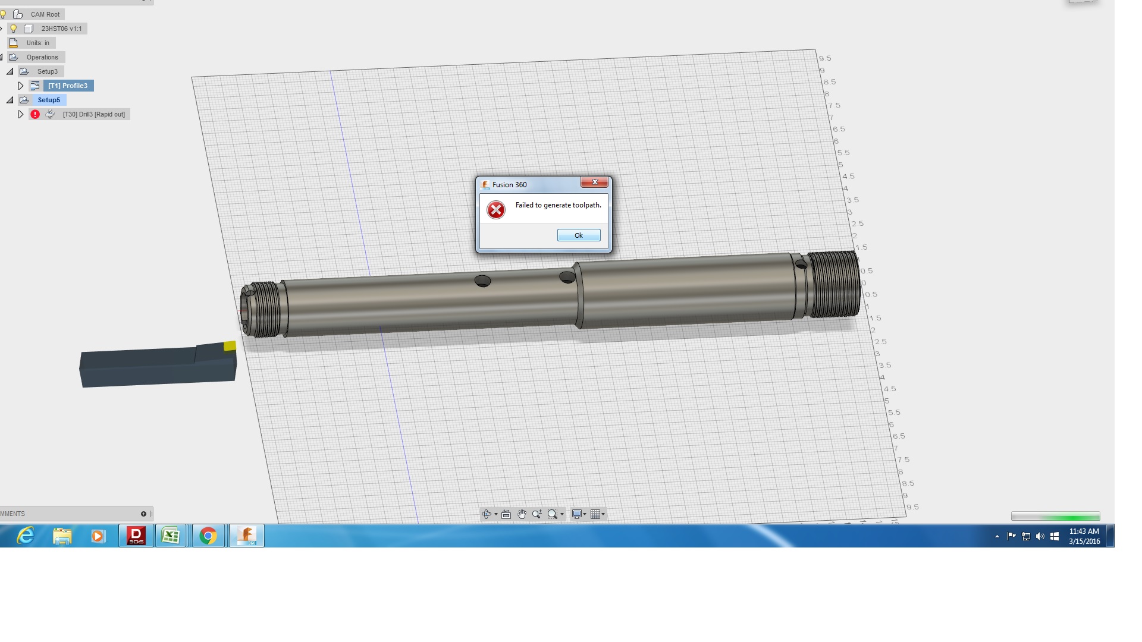
Task: Click Ok in the error dialog
Action: pyautogui.click(x=578, y=235)
